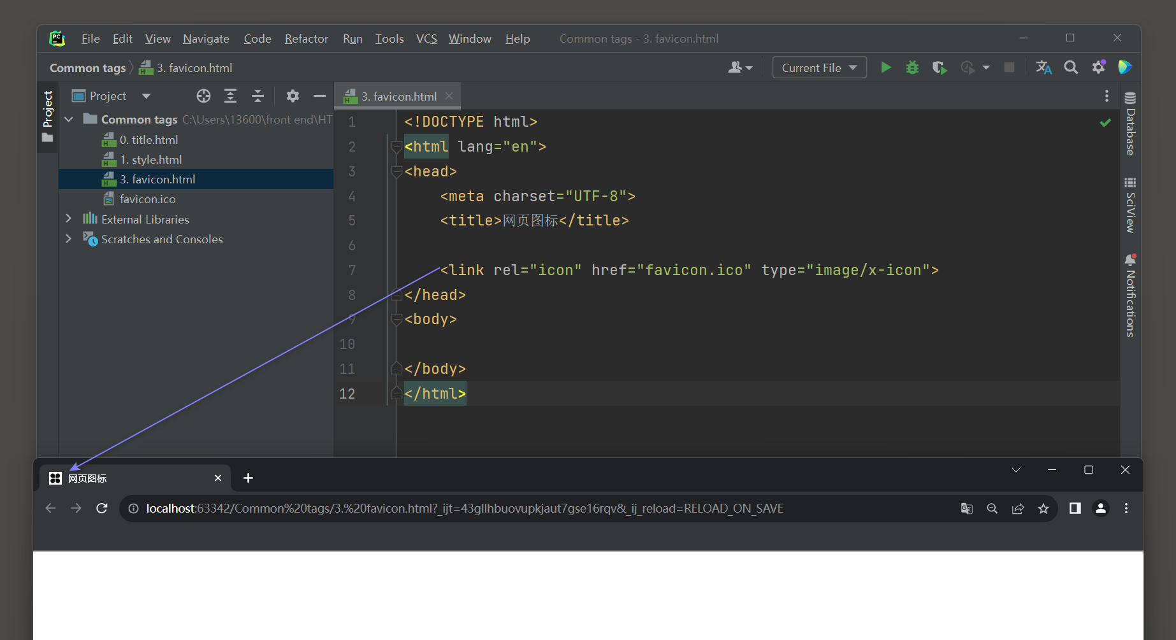Click the profiler run icon
This screenshot has height=640, width=1176.
968,68
